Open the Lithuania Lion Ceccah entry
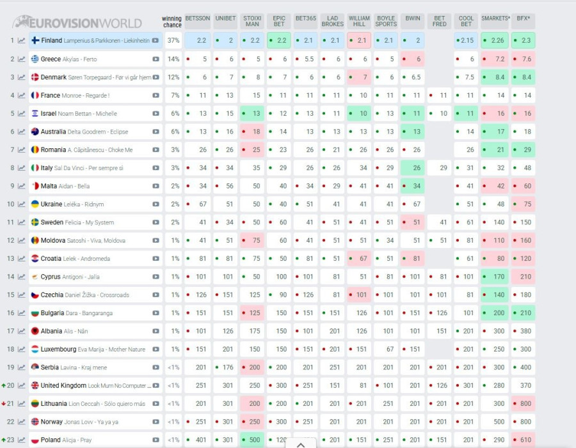This screenshot has height=448, width=576. click(95, 404)
